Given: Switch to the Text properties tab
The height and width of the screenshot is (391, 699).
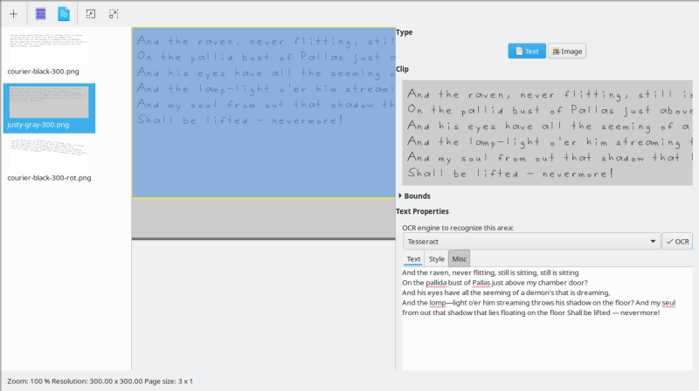Looking at the screenshot, I should (413, 259).
